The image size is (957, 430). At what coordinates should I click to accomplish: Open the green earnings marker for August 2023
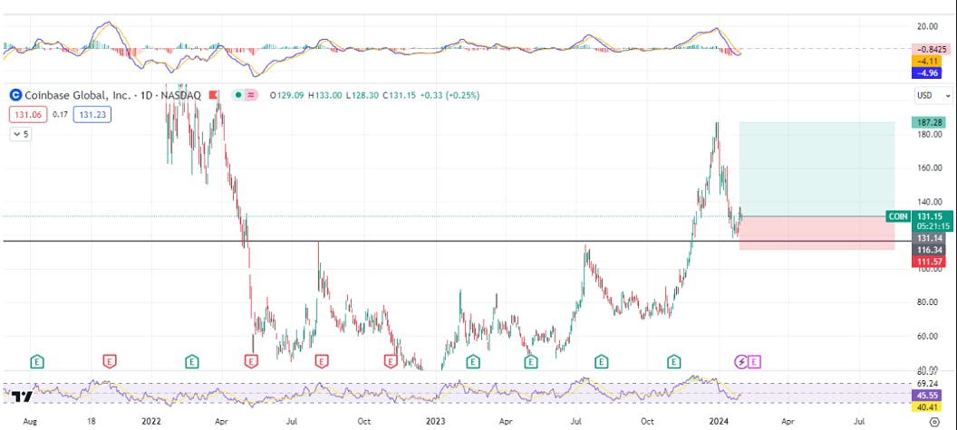coord(602,362)
